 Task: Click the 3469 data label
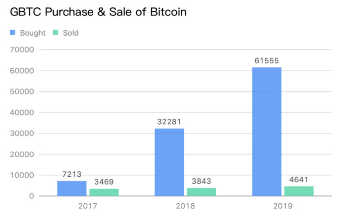[x=104, y=182]
